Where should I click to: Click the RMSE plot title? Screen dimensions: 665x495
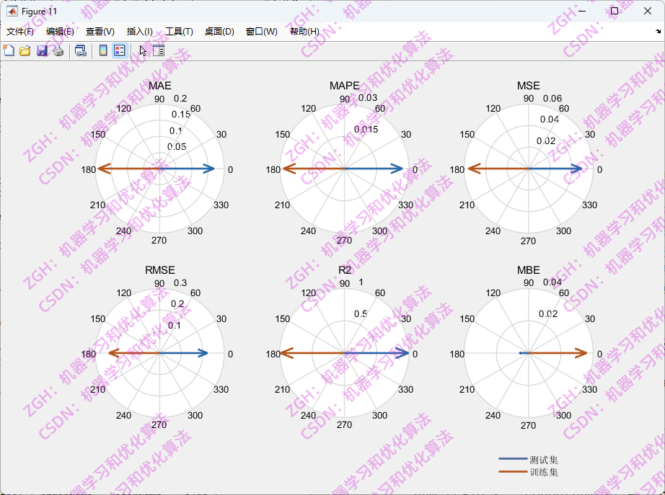click(160, 270)
